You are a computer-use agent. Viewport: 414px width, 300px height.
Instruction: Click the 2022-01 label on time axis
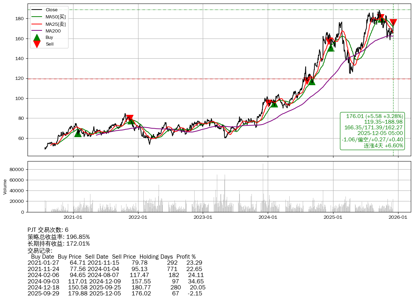click(x=138, y=218)
